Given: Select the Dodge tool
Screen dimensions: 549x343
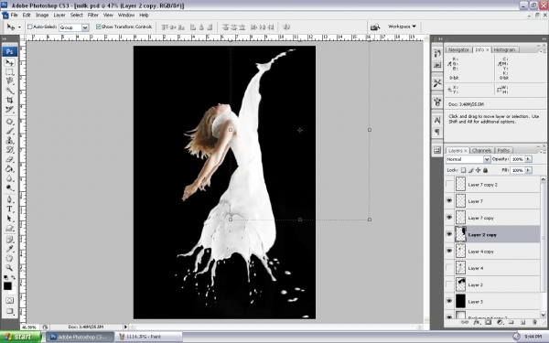Looking at the screenshot, I should pos(9,188).
